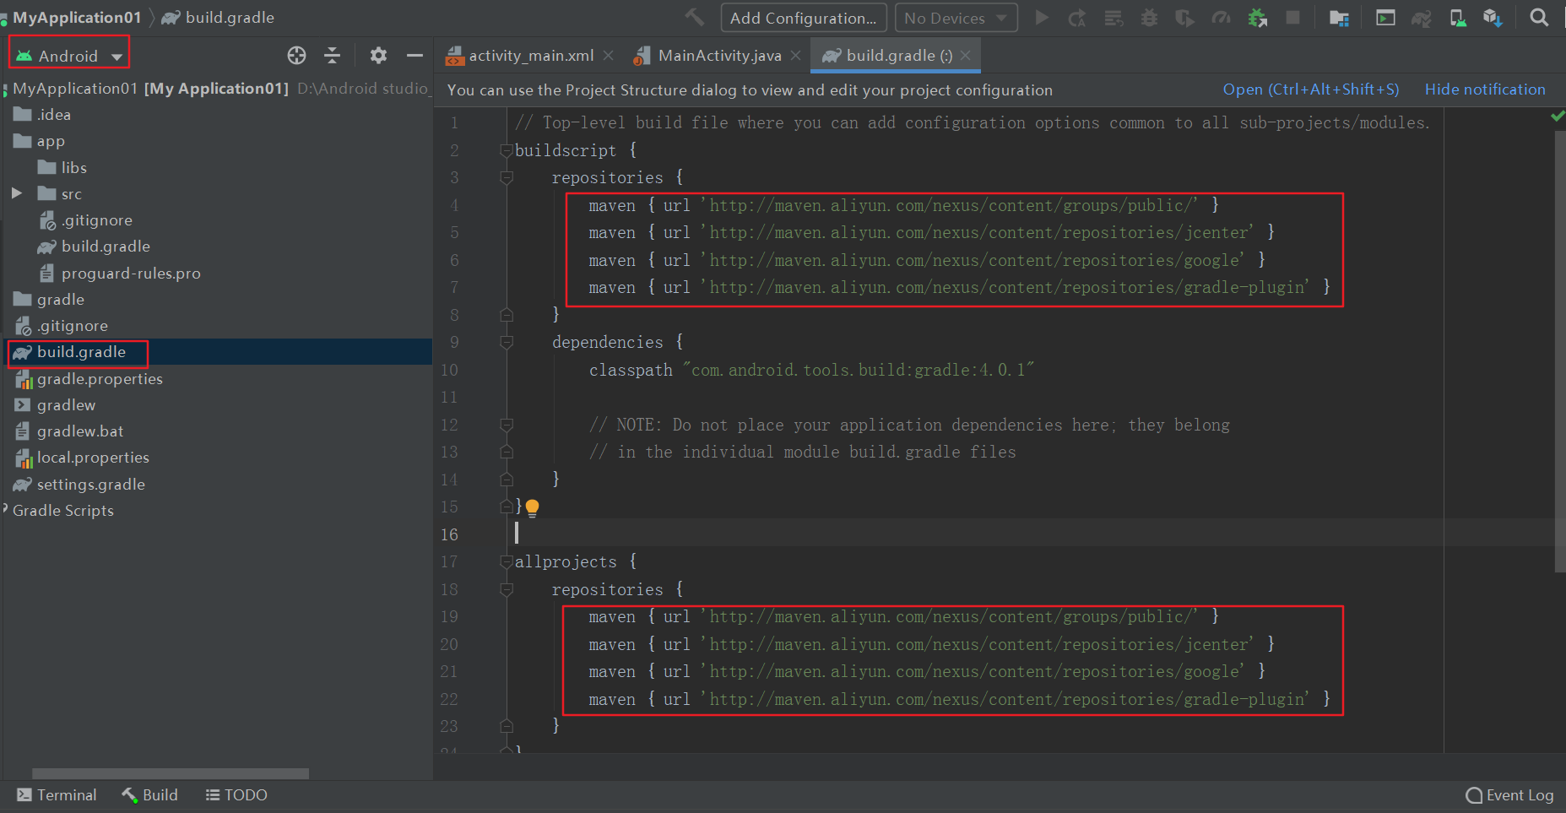Click the locate/select opened file target icon

[296, 56]
